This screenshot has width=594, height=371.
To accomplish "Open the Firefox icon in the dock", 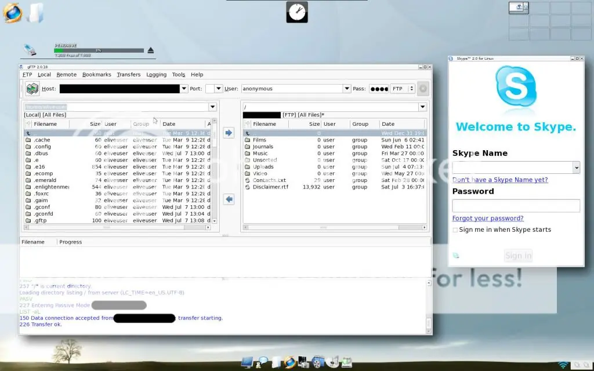I will (290, 362).
